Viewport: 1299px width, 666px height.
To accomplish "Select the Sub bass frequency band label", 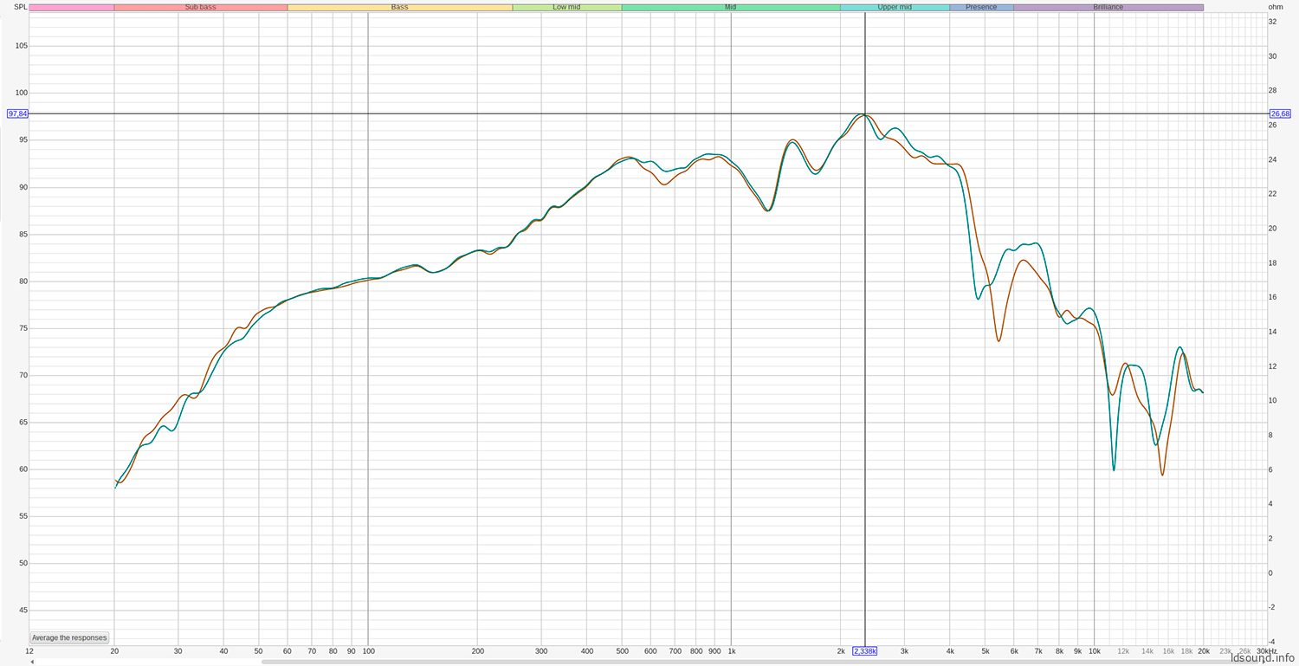I will (200, 7).
